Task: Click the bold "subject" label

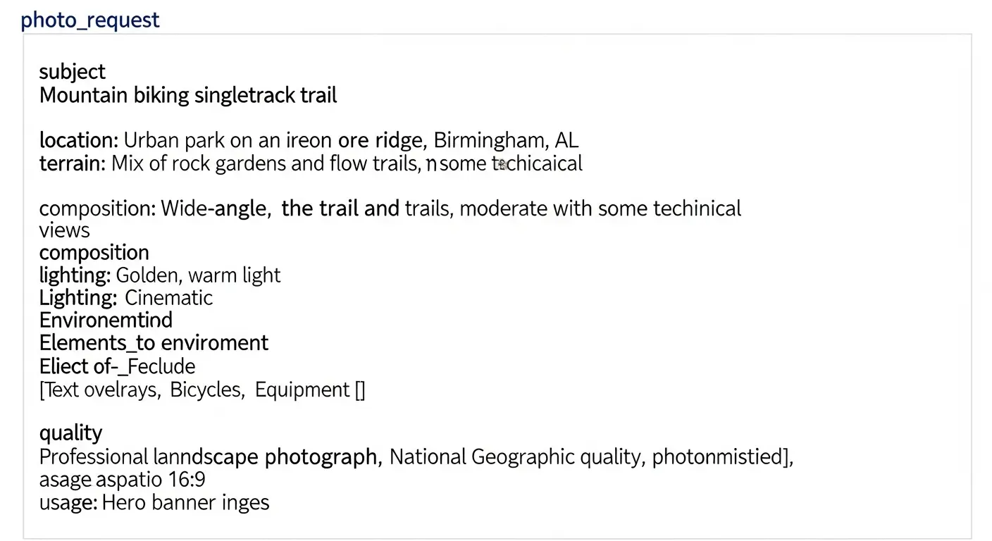Action: (72, 71)
